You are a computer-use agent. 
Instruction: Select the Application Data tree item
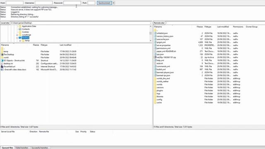click(29, 26)
